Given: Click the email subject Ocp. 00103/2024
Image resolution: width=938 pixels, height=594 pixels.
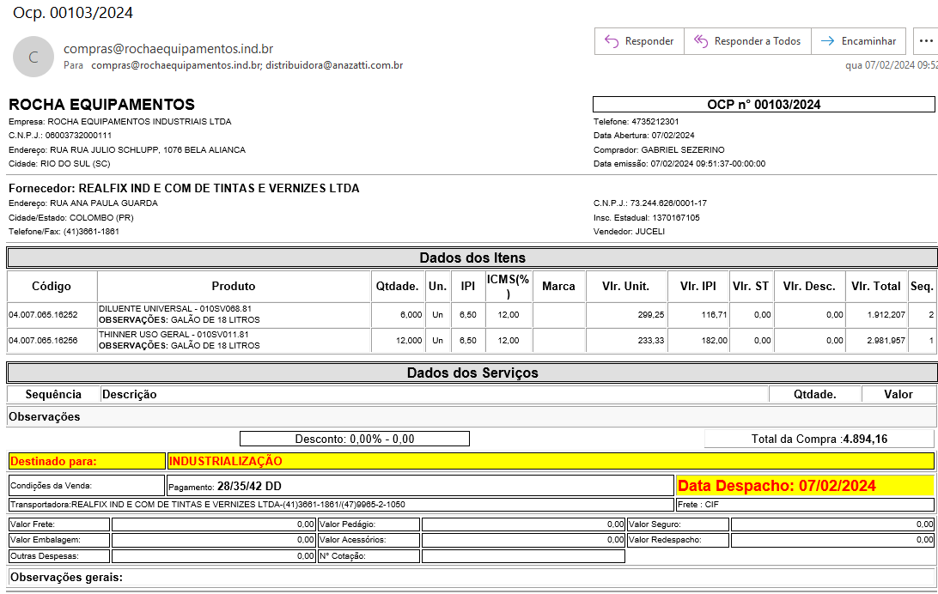Looking at the screenshot, I should coord(73,13).
